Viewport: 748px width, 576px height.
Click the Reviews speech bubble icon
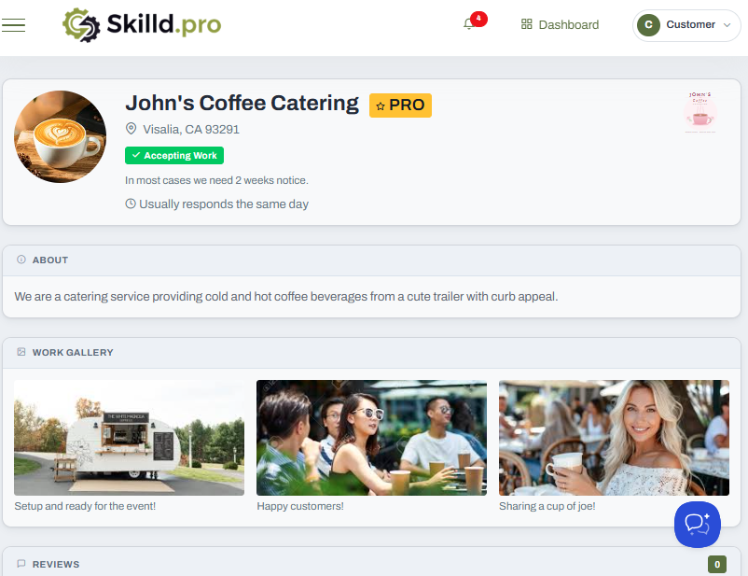(21, 564)
